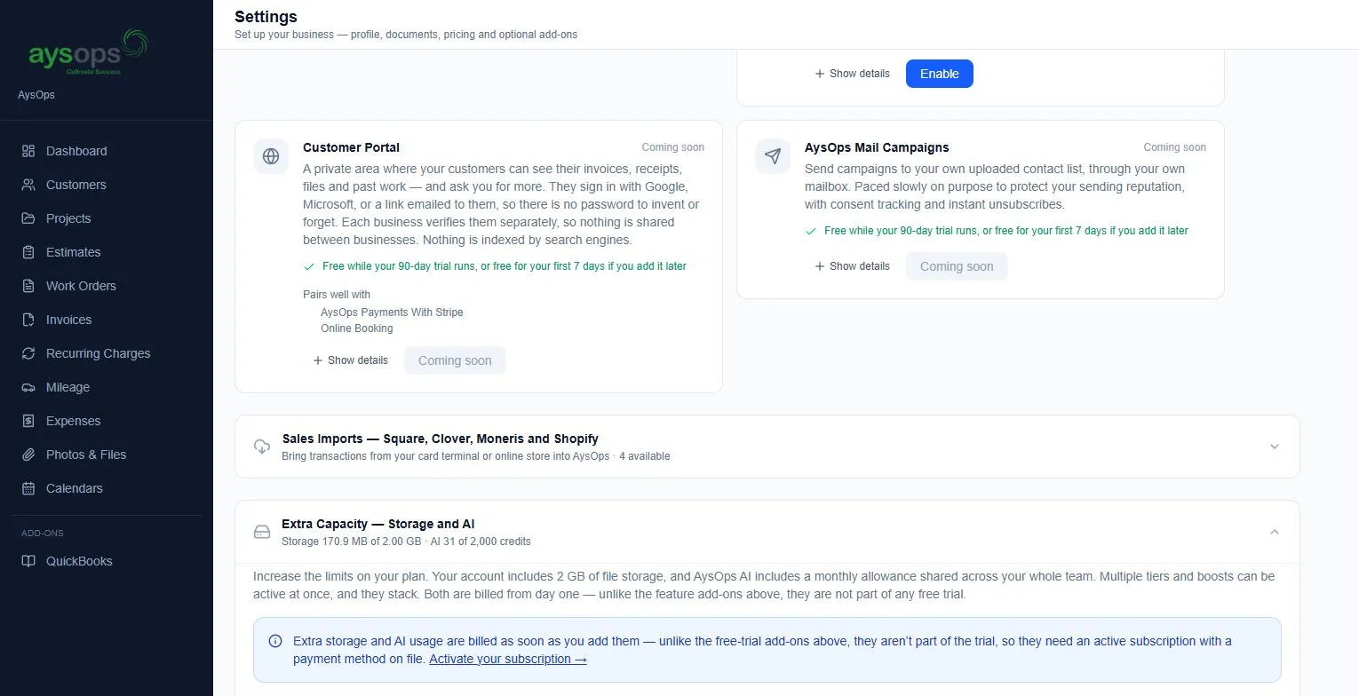Click the Settings page heading
1359x696 pixels.
266,17
